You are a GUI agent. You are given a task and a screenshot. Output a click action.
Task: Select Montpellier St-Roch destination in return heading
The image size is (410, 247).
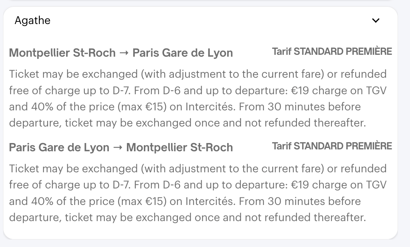coord(179,148)
